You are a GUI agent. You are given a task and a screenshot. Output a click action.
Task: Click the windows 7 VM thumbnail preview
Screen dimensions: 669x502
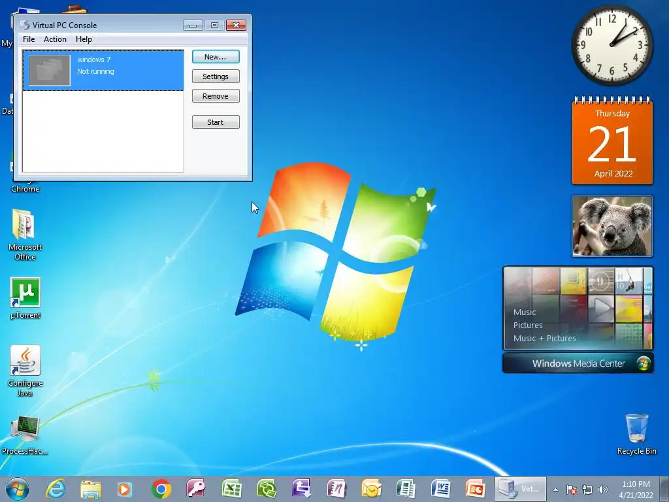[50, 71]
